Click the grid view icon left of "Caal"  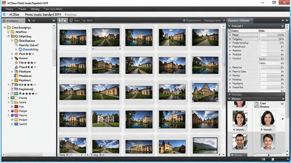(71, 20)
